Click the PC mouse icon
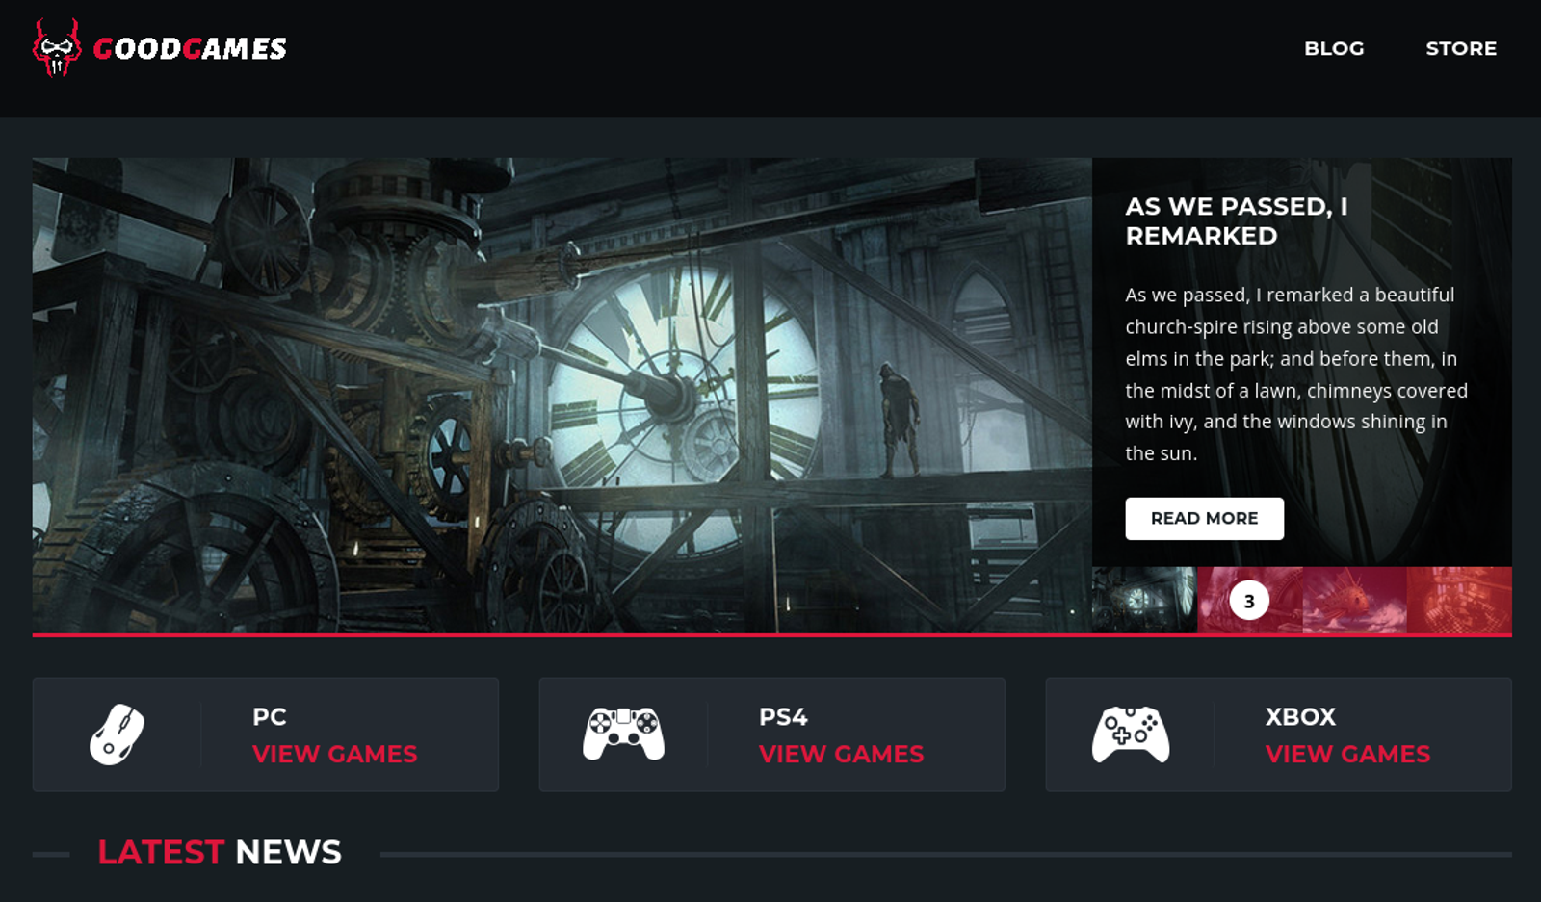The height and width of the screenshot is (902, 1541). click(117, 734)
